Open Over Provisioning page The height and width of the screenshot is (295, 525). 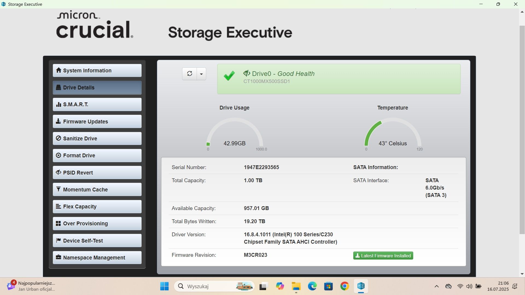(x=97, y=223)
